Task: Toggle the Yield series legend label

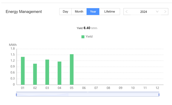Action: (89, 37)
